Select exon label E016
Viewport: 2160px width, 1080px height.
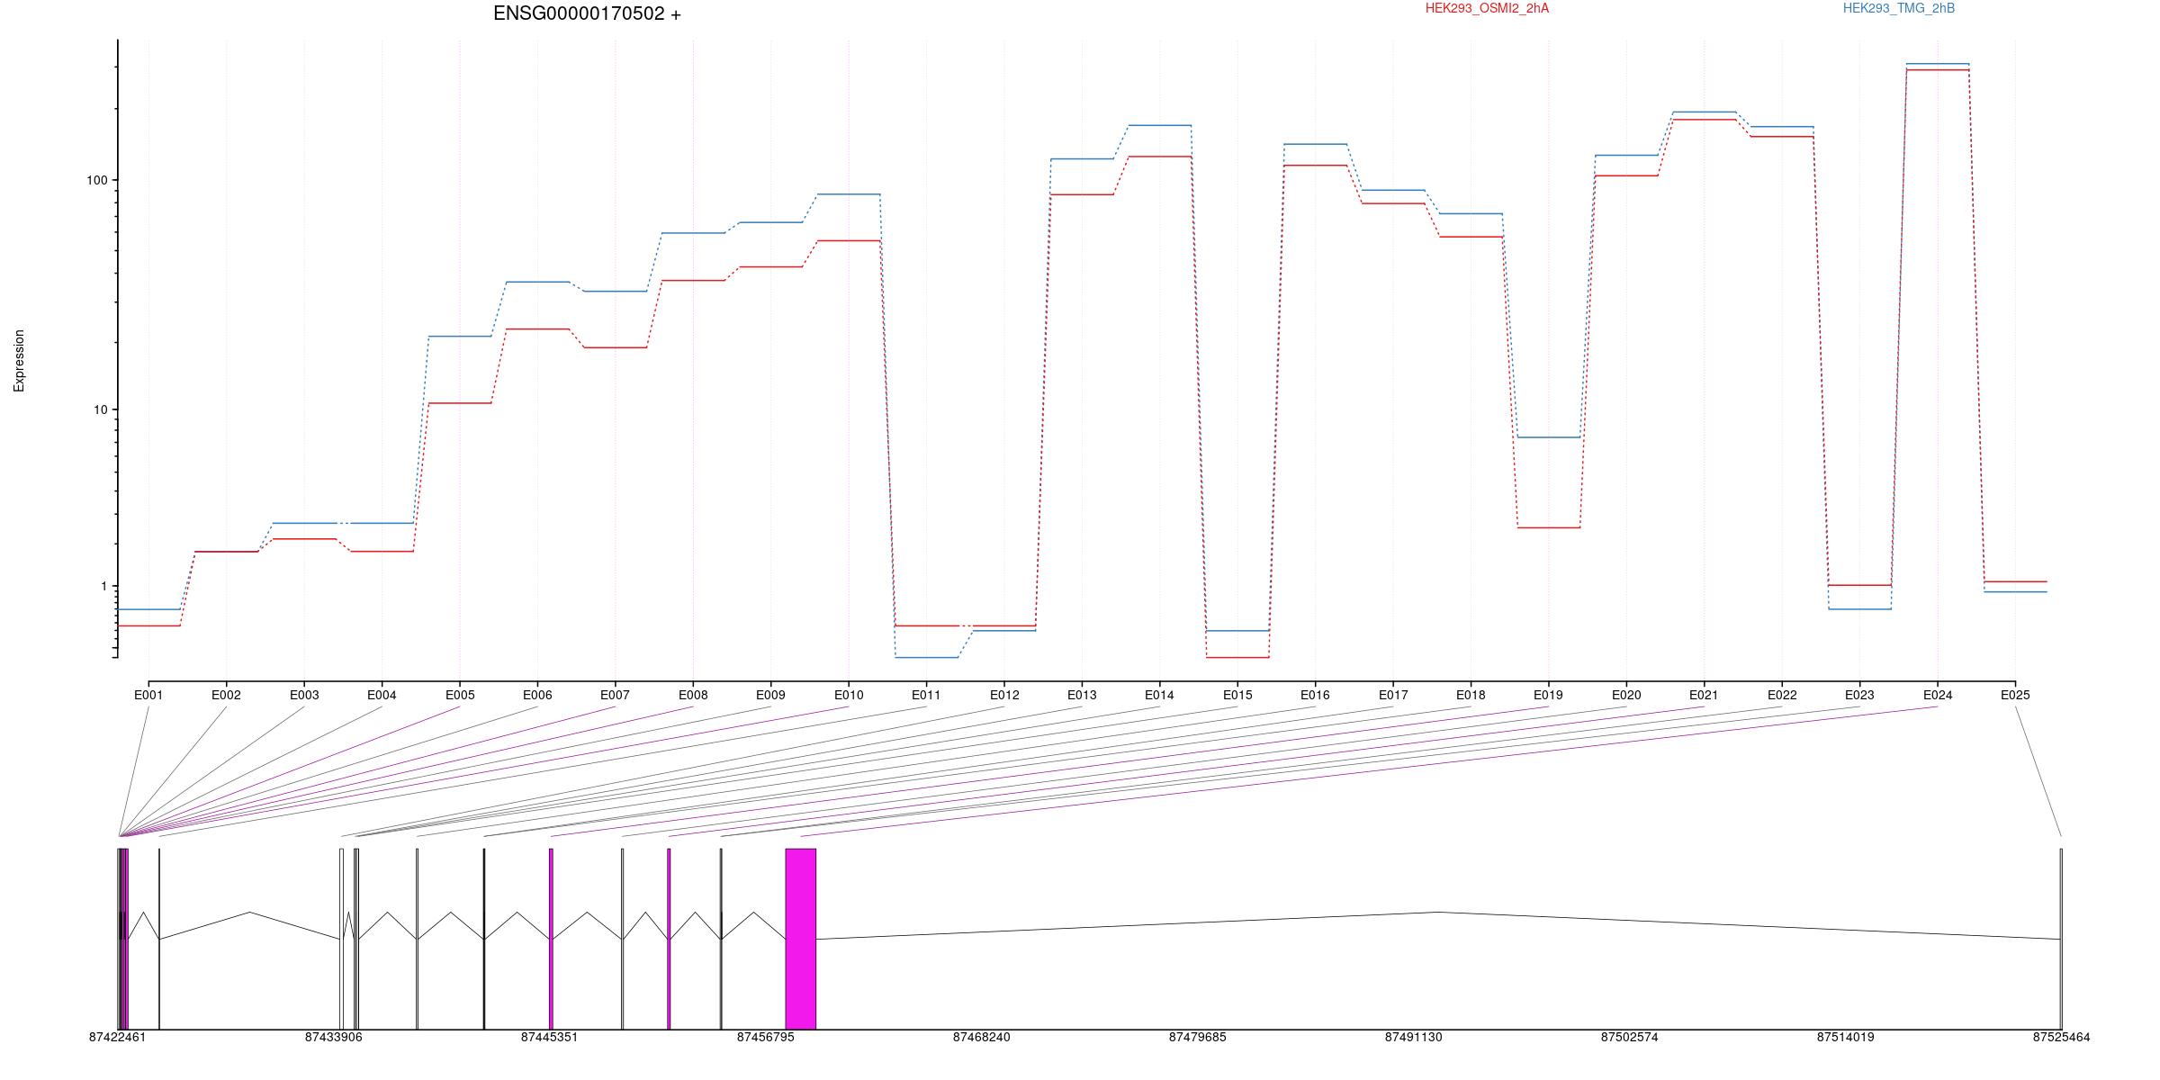pyautogui.click(x=1315, y=695)
